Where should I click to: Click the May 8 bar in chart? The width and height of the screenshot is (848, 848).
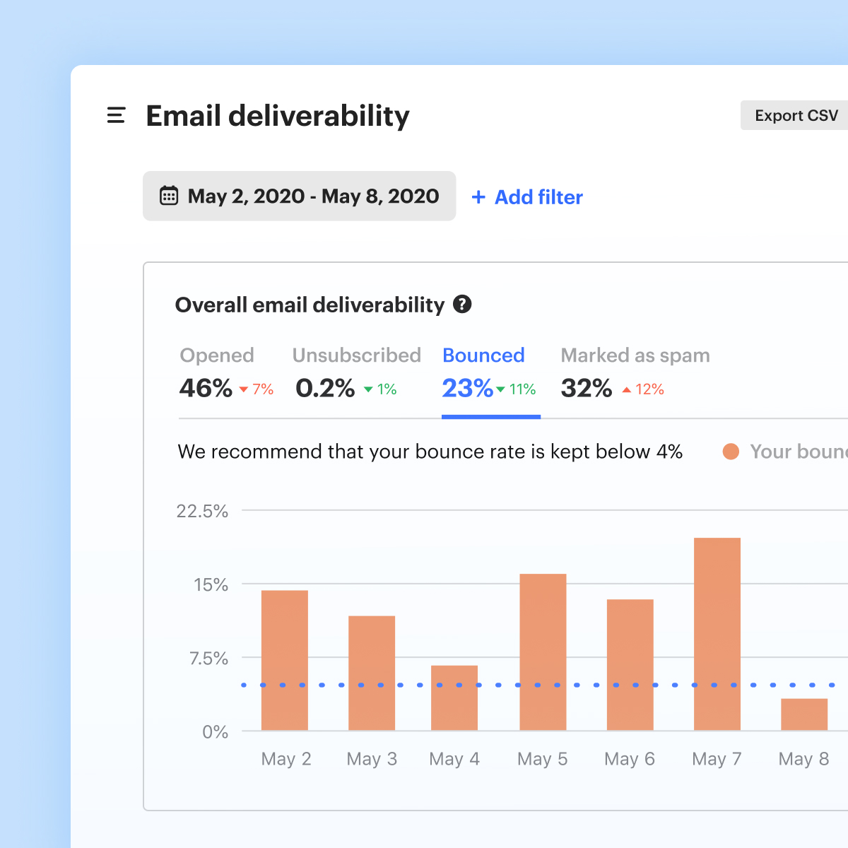pos(804,714)
